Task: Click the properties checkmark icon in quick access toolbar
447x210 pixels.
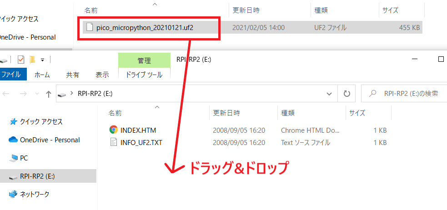Action: (21, 60)
